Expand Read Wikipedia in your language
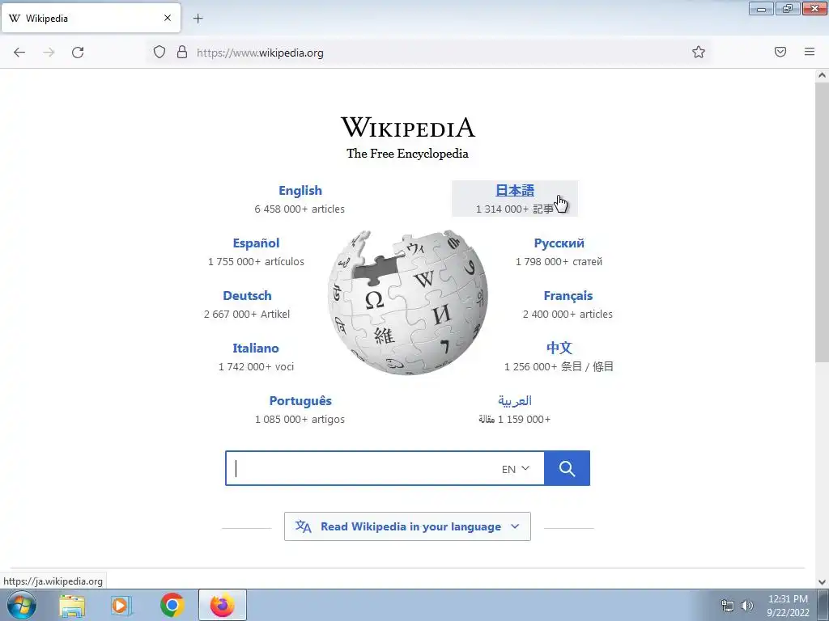 coord(407,526)
